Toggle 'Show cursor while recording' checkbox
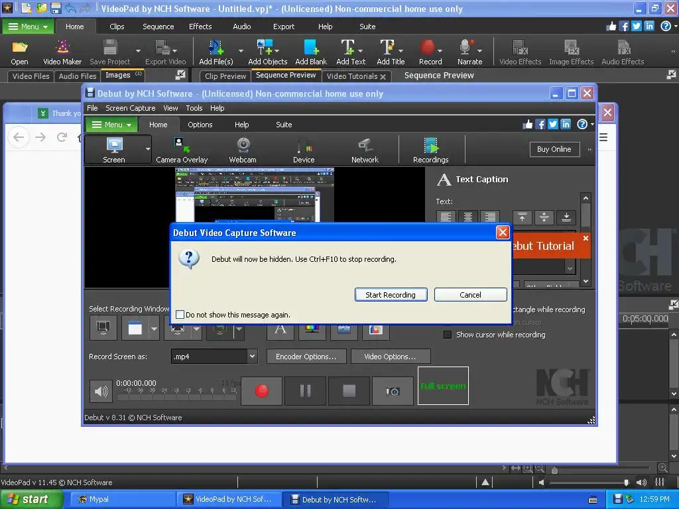Viewport: 679px width, 509px height. pos(448,335)
